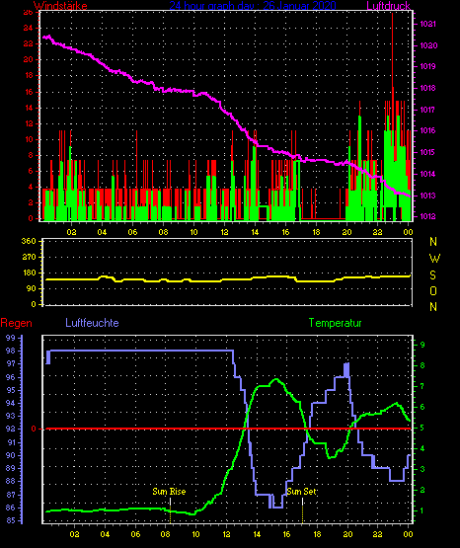Screen dimensions: 460x548
Task: Click the 1013 pressure axis value
Action: [427, 196]
